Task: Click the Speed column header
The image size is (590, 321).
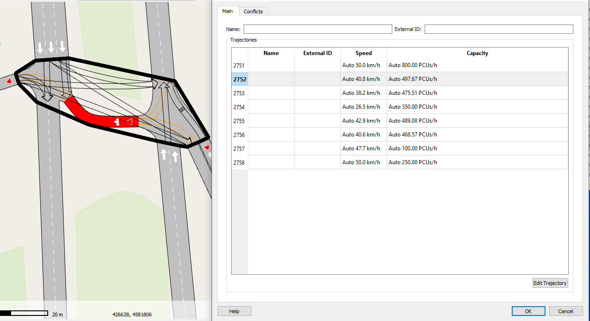Action: [x=364, y=53]
